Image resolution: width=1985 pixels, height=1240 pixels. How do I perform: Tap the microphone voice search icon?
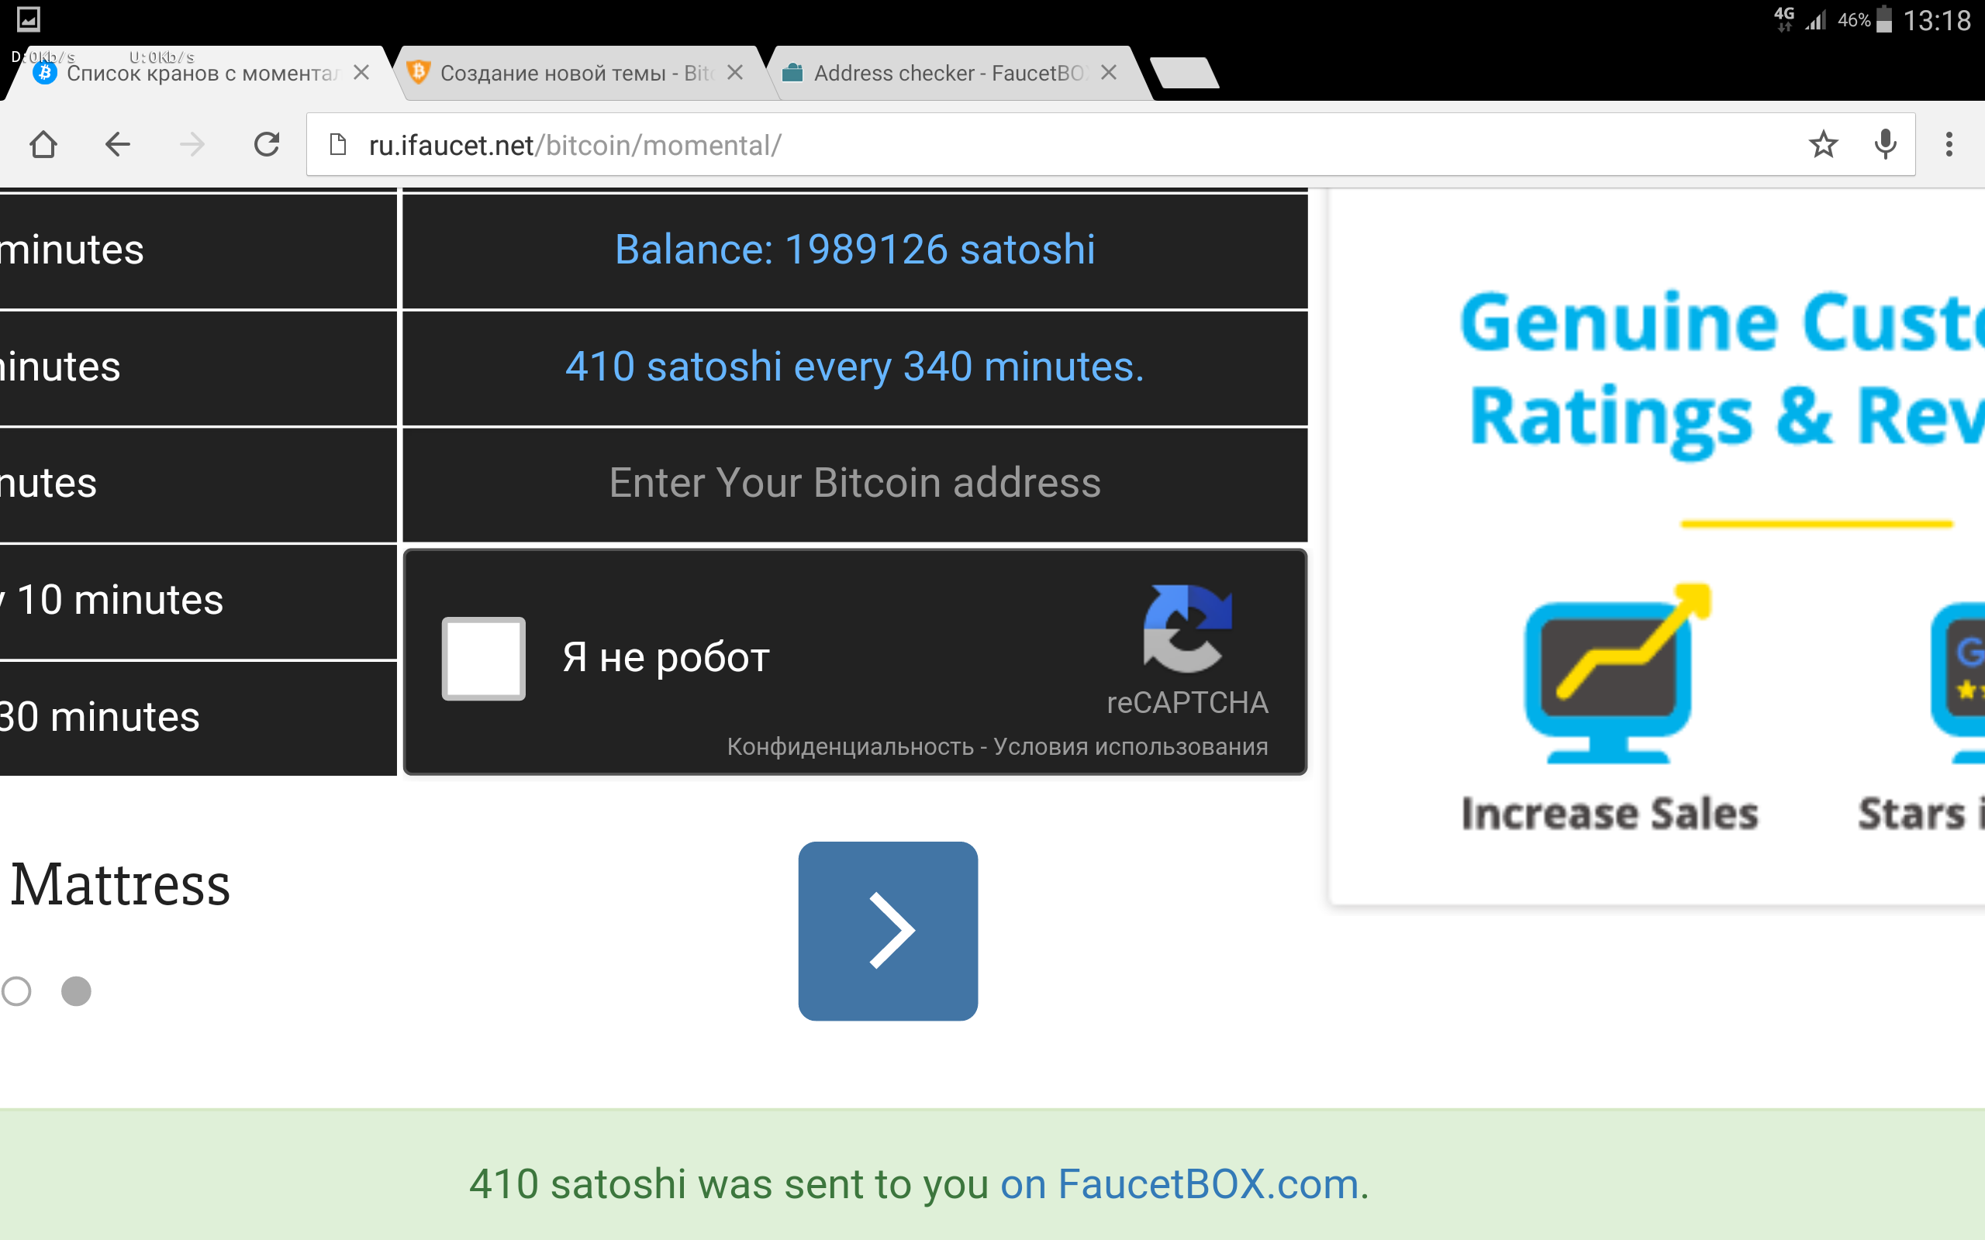coord(1885,145)
